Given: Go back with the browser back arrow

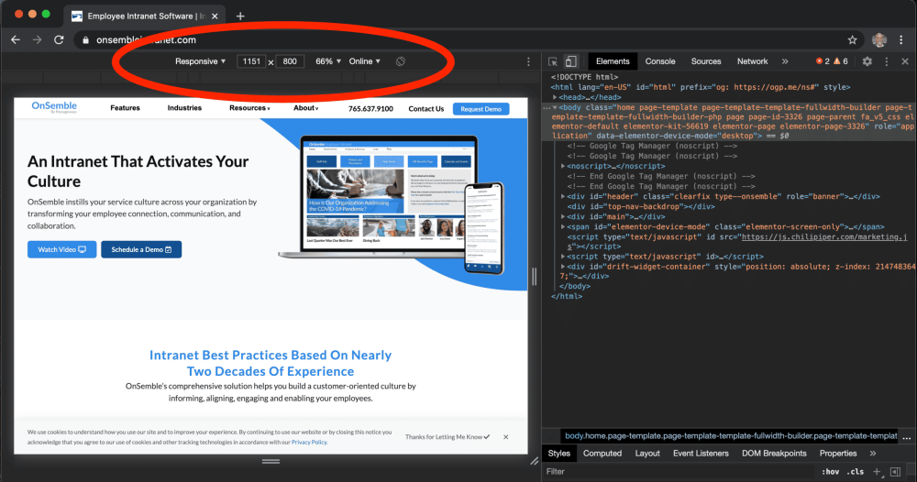Looking at the screenshot, I should pos(16,39).
